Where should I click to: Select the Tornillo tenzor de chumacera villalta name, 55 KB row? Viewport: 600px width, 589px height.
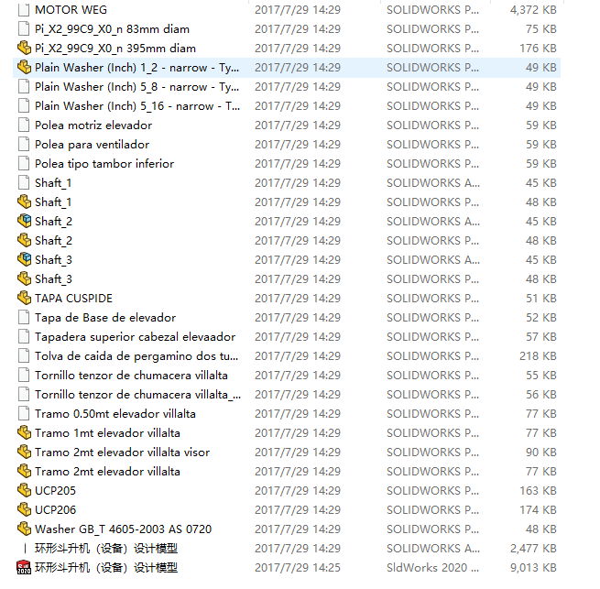(x=131, y=375)
